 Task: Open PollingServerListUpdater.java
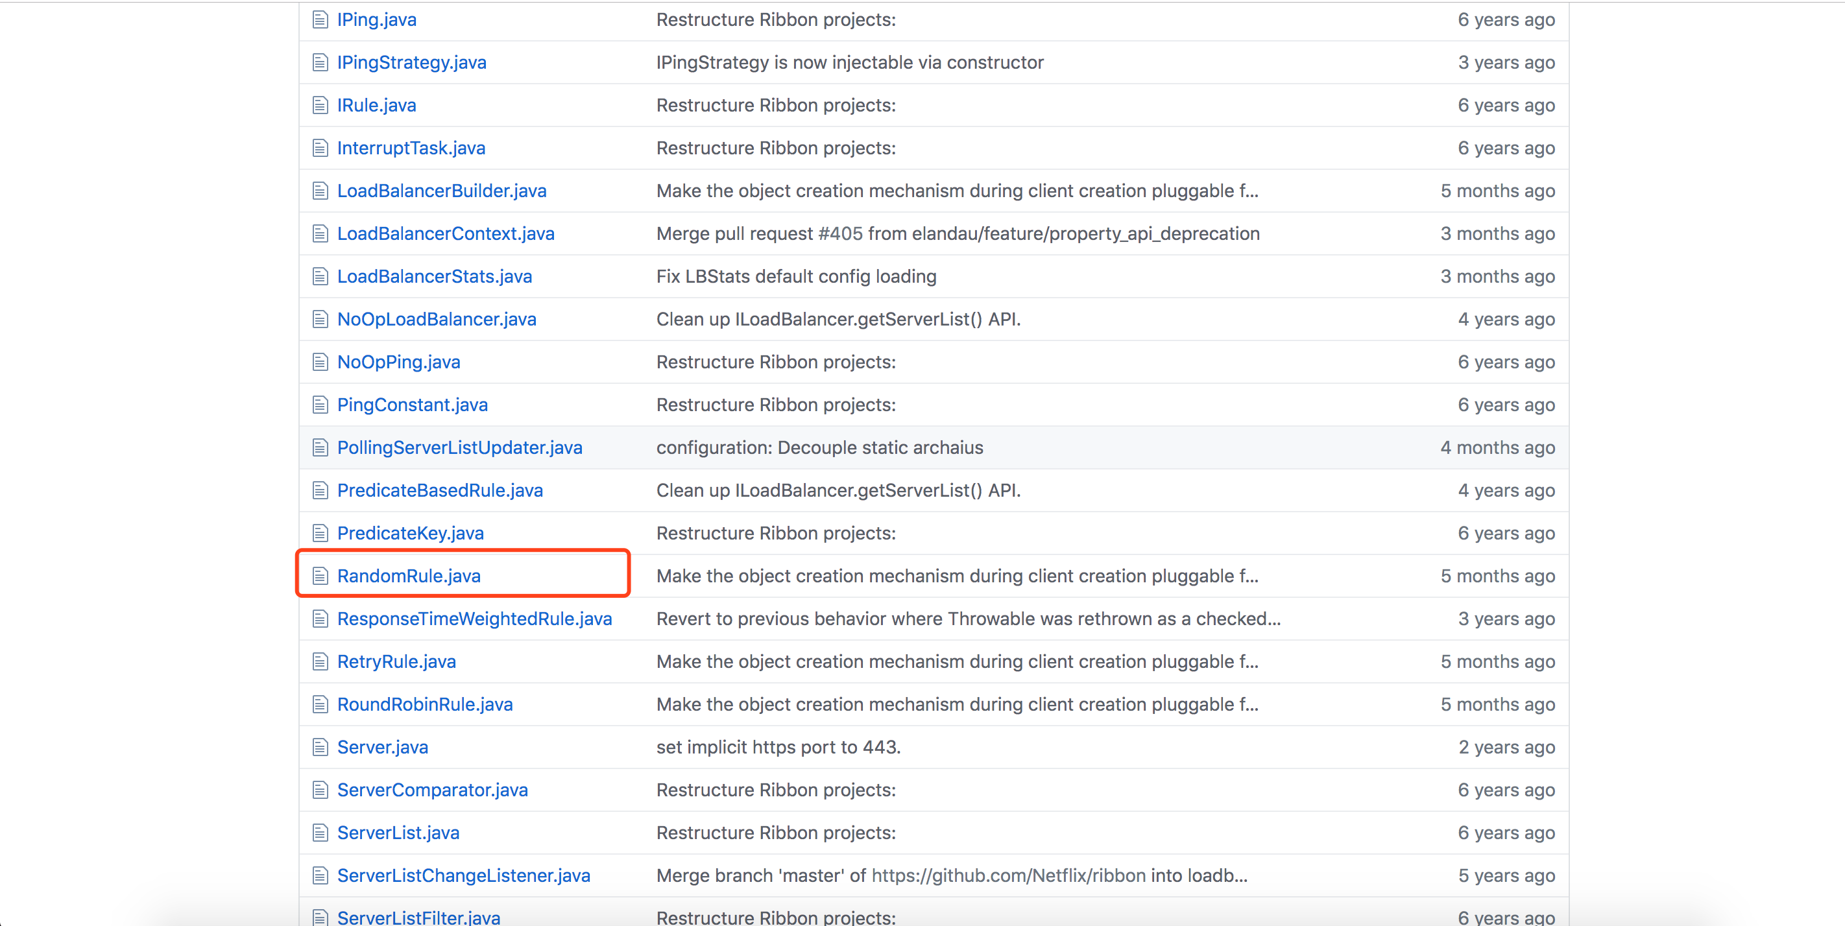460,447
